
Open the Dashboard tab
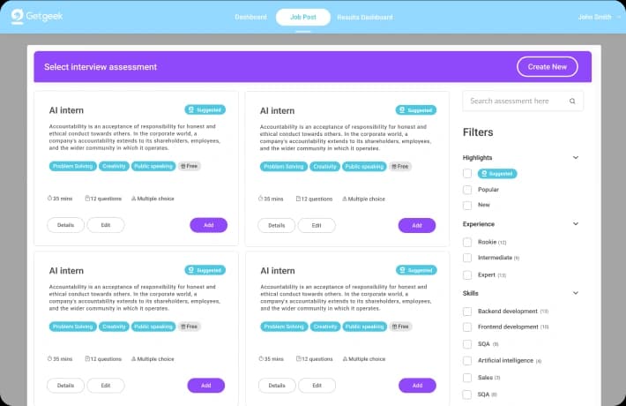pos(250,17)
